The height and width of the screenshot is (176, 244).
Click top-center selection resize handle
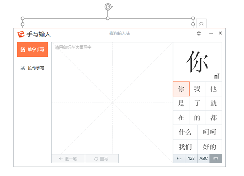[x=107, y=19]
